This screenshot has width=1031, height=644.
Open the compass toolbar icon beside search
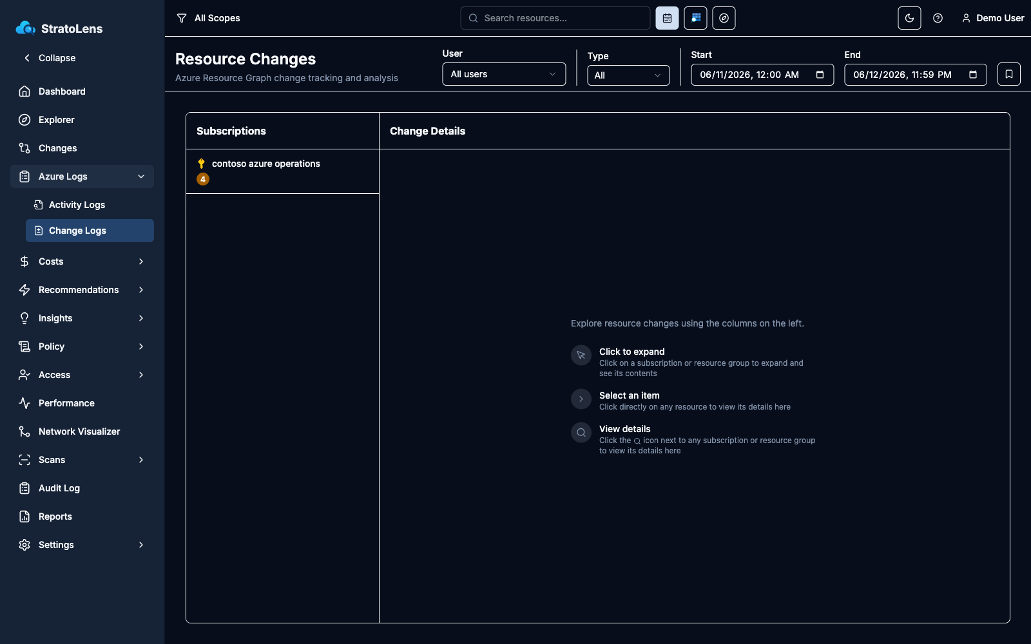(x=724, y=18)
